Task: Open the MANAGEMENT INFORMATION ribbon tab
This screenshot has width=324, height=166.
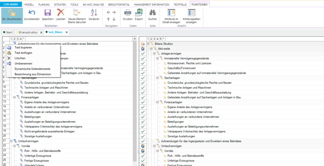Action: (151, 4)
